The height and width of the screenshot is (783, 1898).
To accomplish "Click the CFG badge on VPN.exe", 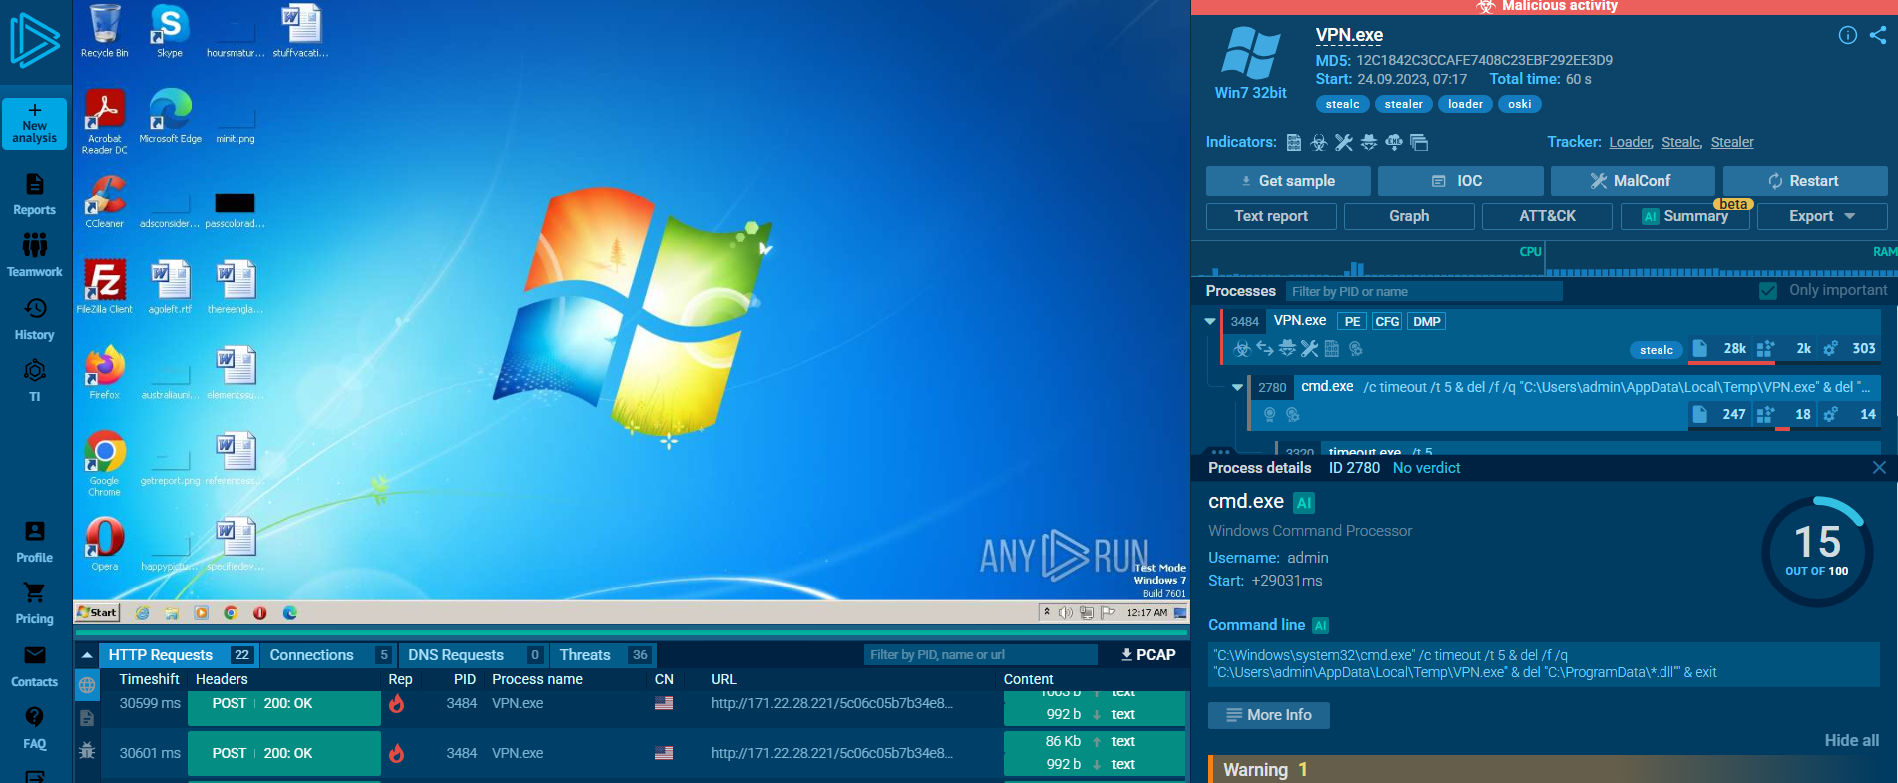I will [1387, 321].
